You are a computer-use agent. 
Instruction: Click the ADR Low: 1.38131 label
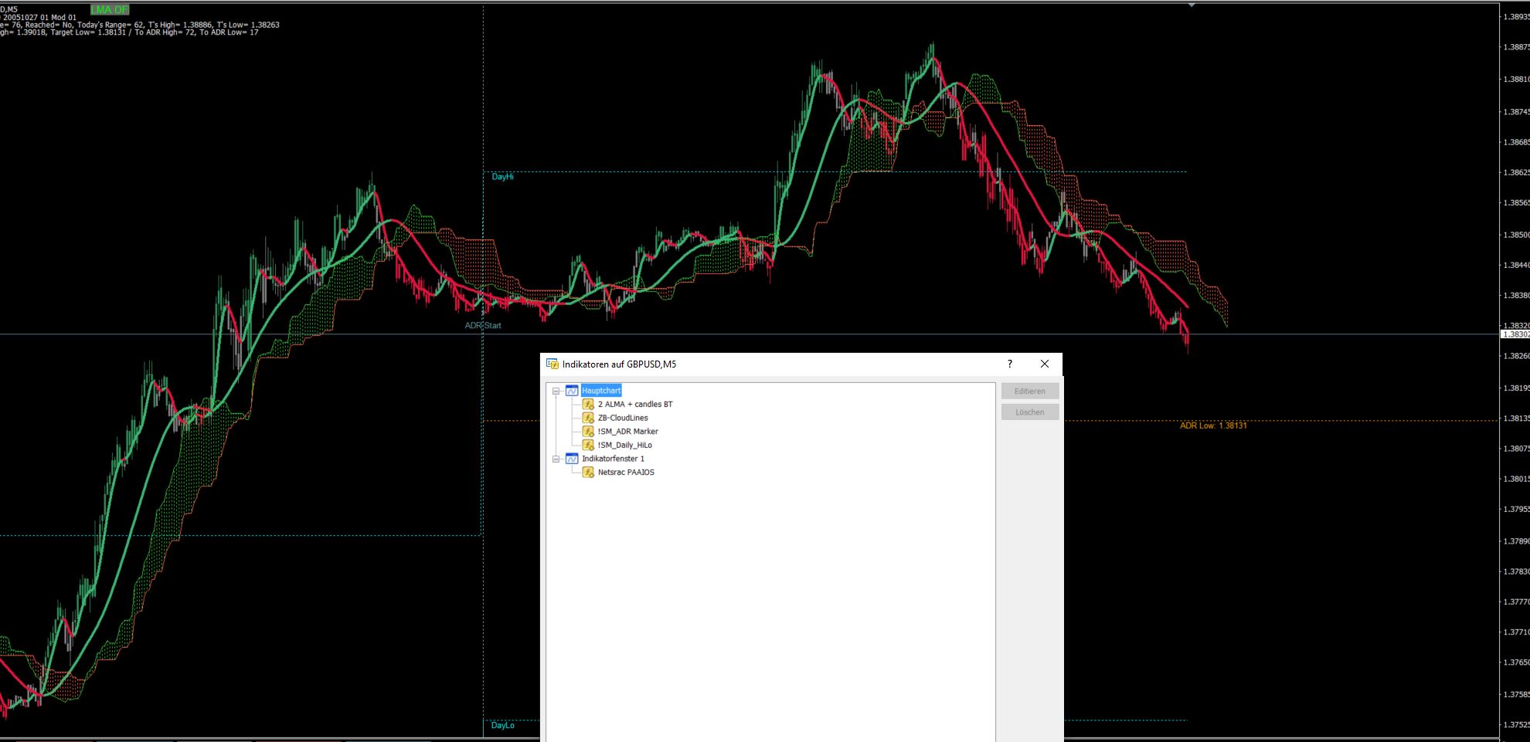pos(1213,425)
